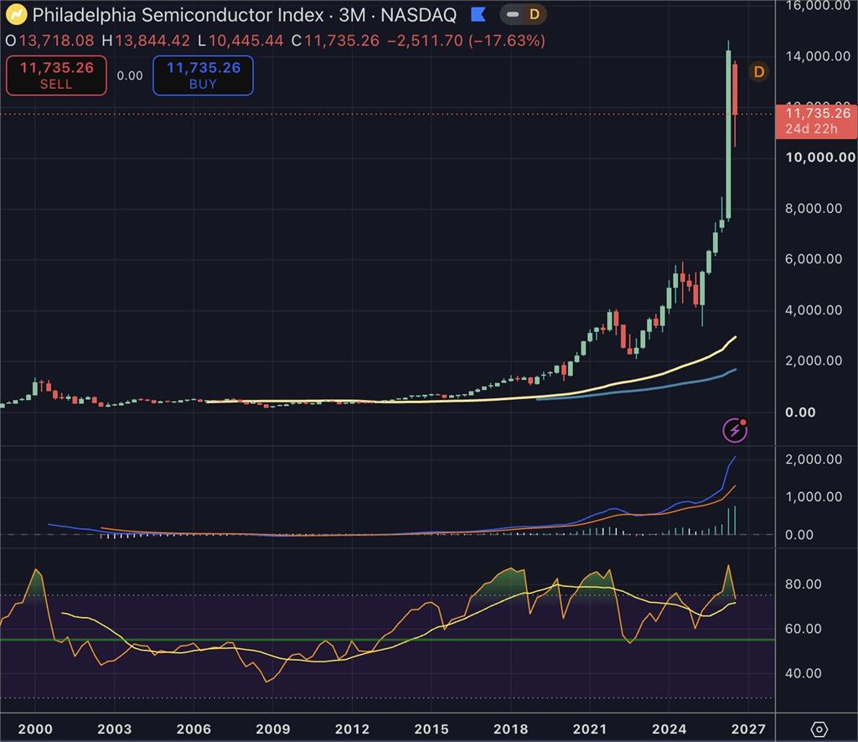Click the yellow symbol logo icon
Screen dimensions: 858x742
click(17, 15)
